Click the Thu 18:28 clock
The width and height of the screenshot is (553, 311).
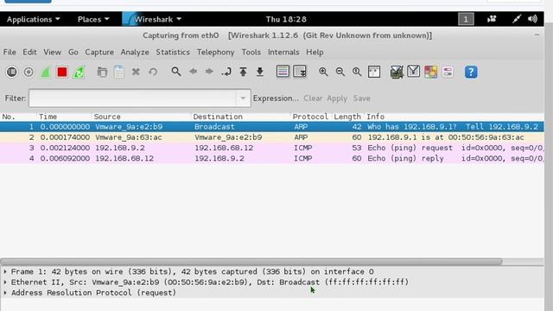[286, 19]
